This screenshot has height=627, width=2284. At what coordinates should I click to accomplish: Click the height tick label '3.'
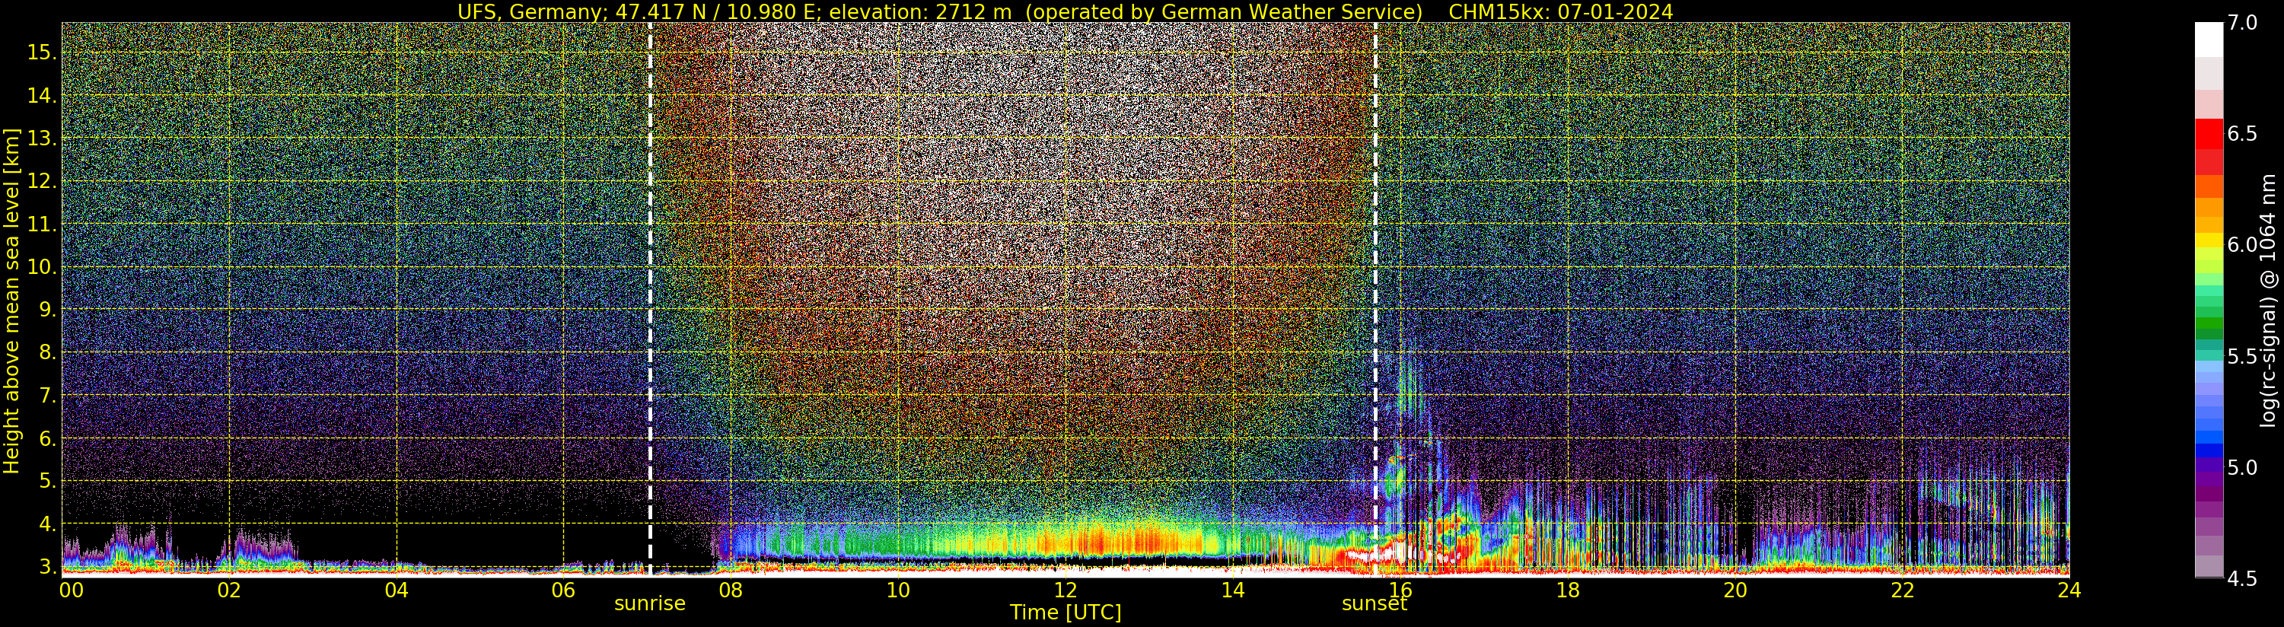tap(47, 566)
